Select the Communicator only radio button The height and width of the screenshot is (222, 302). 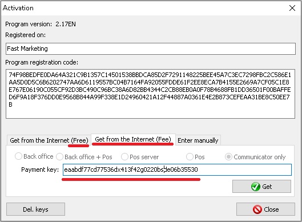[228, 157]
